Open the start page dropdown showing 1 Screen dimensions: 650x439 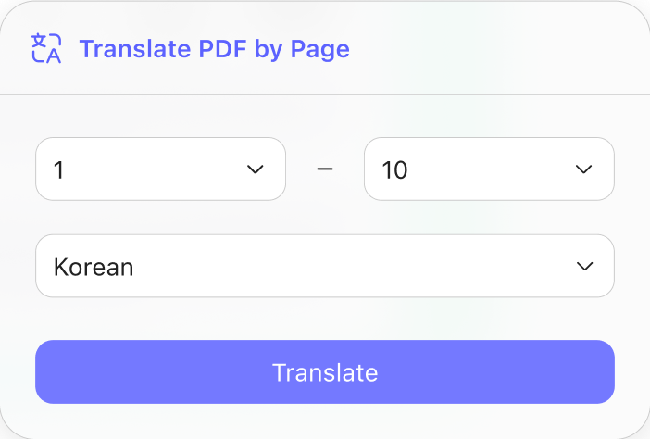(x=160, y=169)
